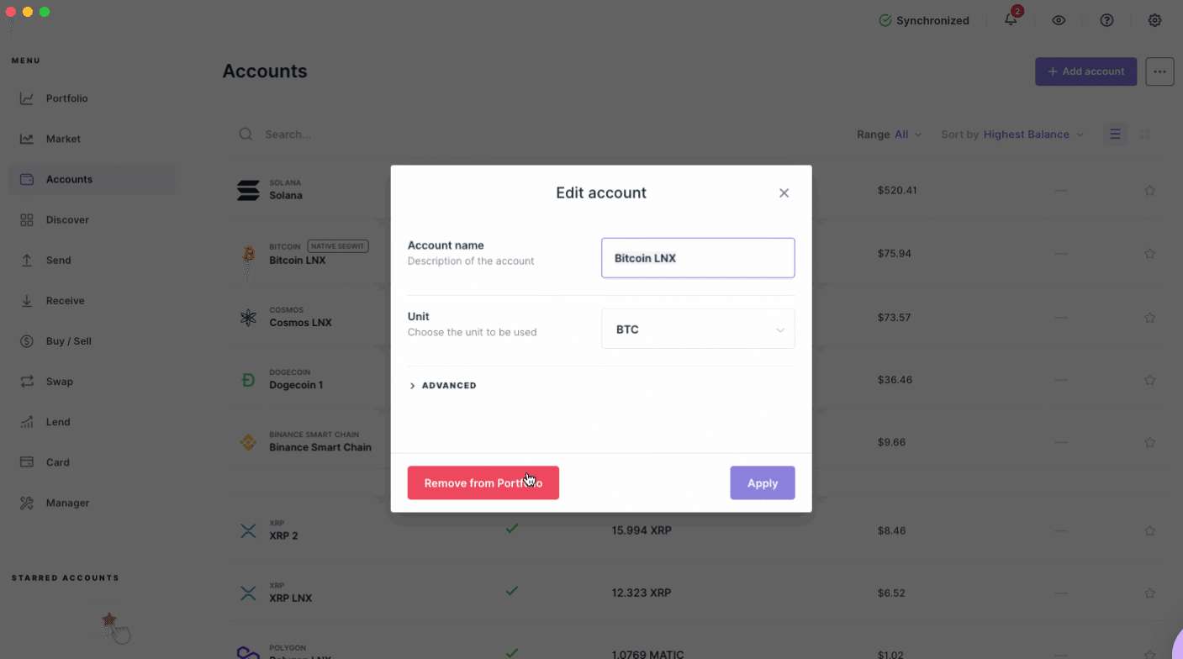The height and width of the screenshot is (659, 1183).
Task: Click the Cosmos account logo icon
Action: [x=248, y=318]
